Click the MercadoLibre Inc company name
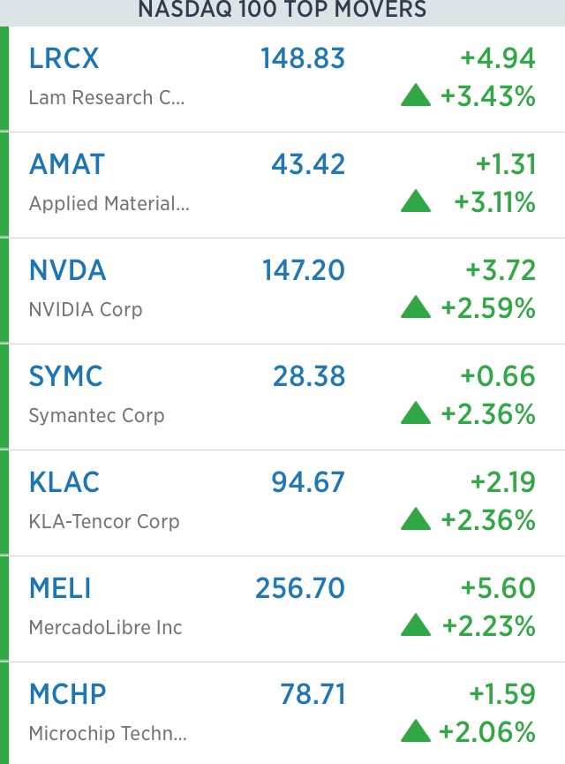The height and width of the screenshot is (764, 565). (105, 627)
